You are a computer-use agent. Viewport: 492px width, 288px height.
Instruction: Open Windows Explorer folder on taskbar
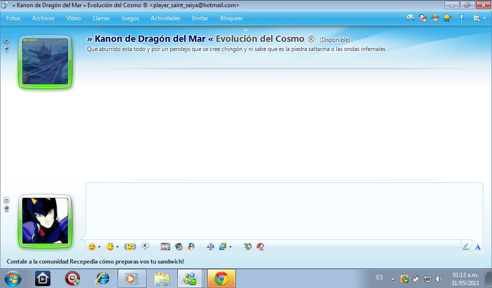point(162,278)
